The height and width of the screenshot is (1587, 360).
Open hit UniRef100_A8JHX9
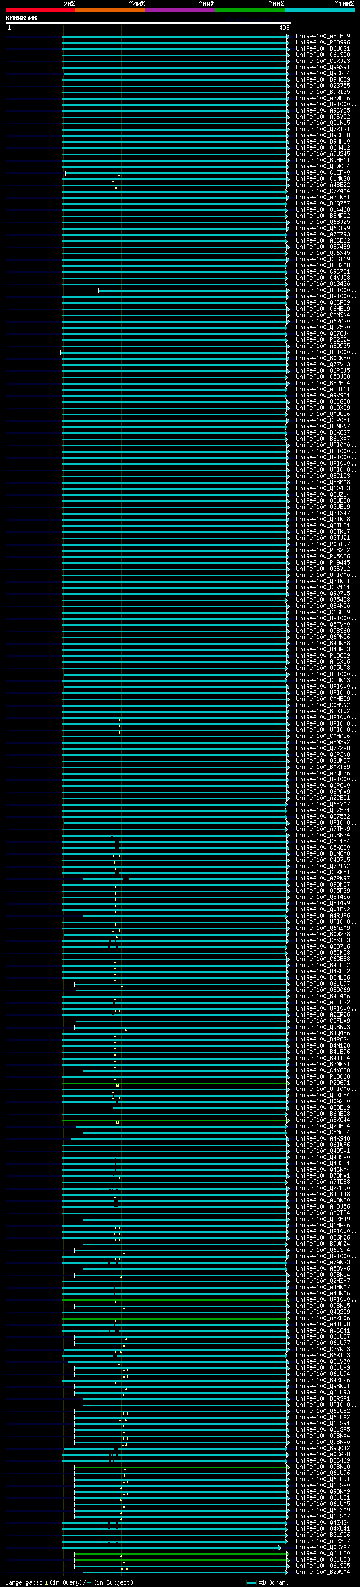pos(323,37)
